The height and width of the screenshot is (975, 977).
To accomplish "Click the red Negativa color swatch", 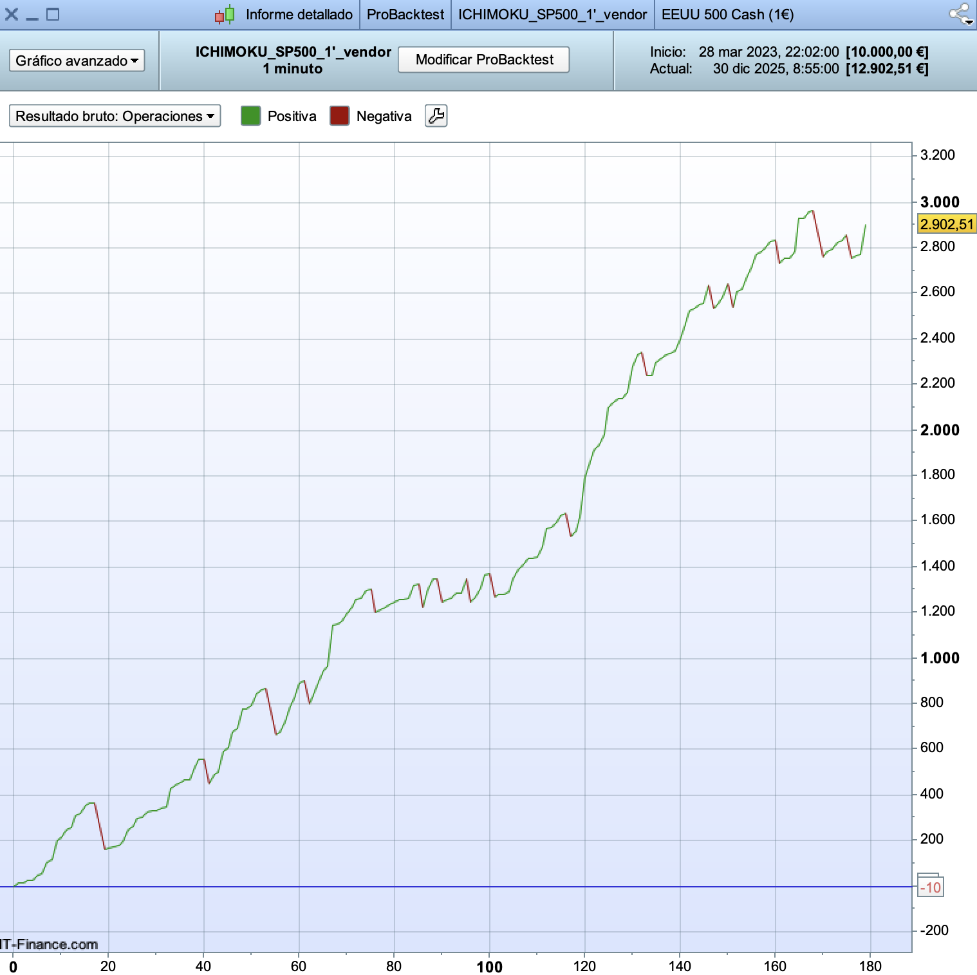I will click(x=339, y=116).
